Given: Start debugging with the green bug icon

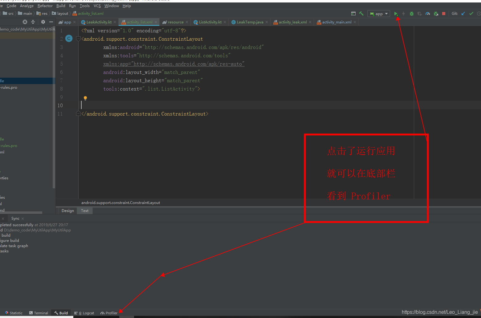Looking at the screenshot, I should [412, 14].
